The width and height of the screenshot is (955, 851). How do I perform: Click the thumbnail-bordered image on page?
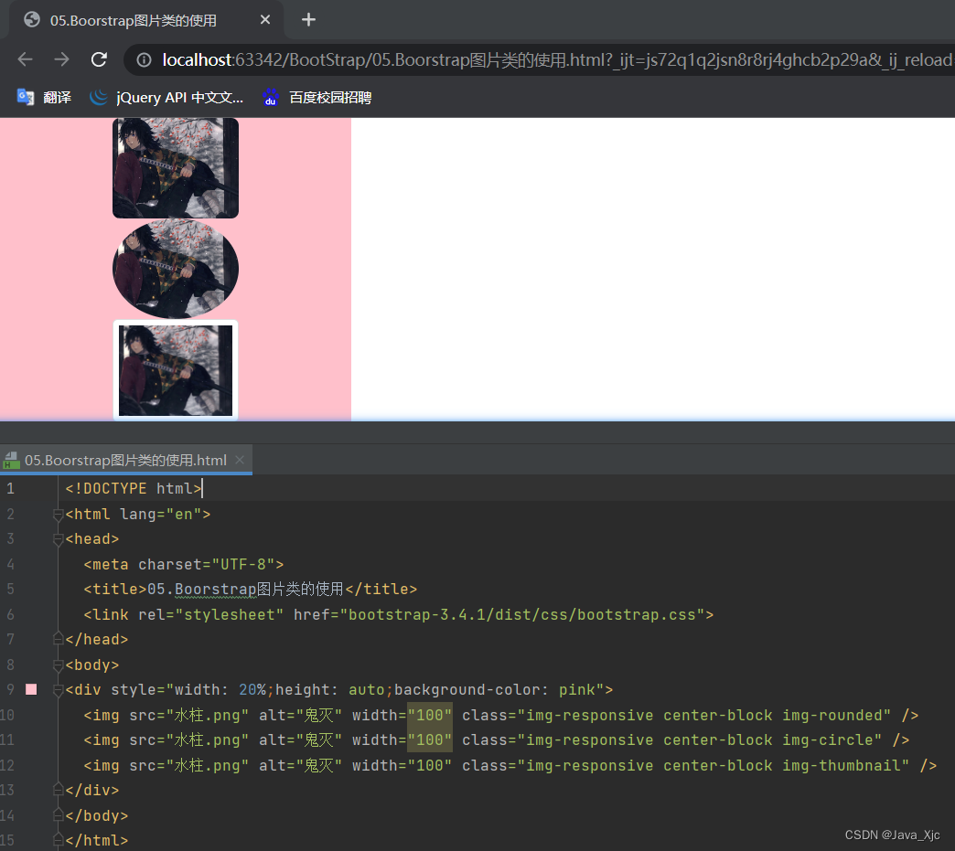click(x=176, y=370)
